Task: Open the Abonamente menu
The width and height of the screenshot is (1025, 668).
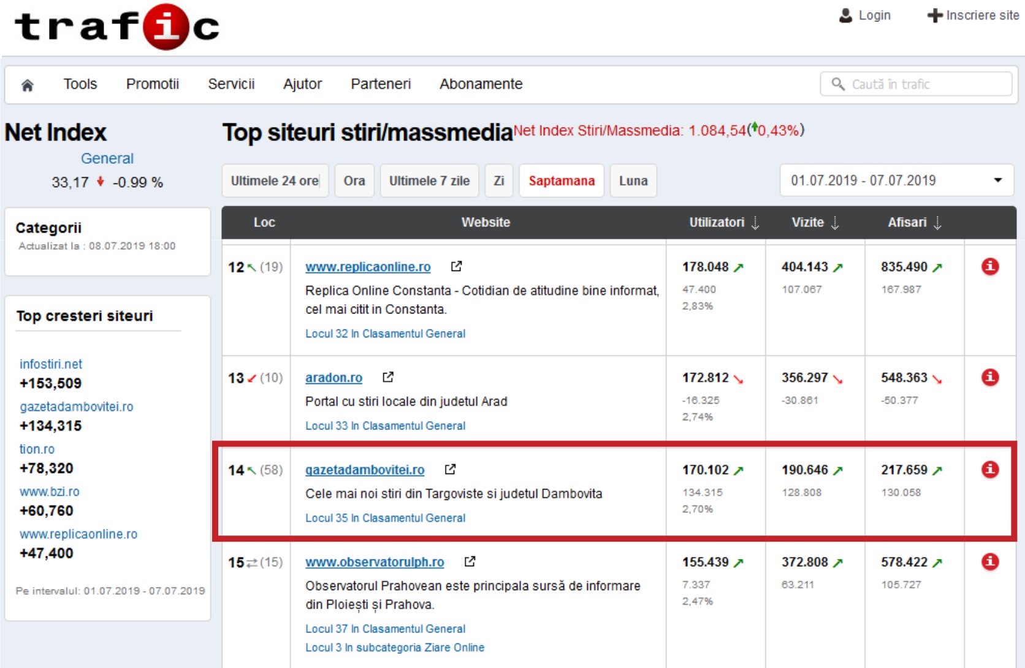Action: (481, 84)
